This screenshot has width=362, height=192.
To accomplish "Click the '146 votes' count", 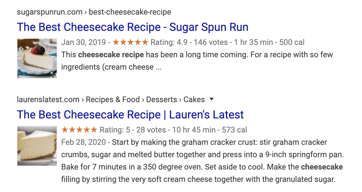I will pyautogui.click(x=210, y=42).
